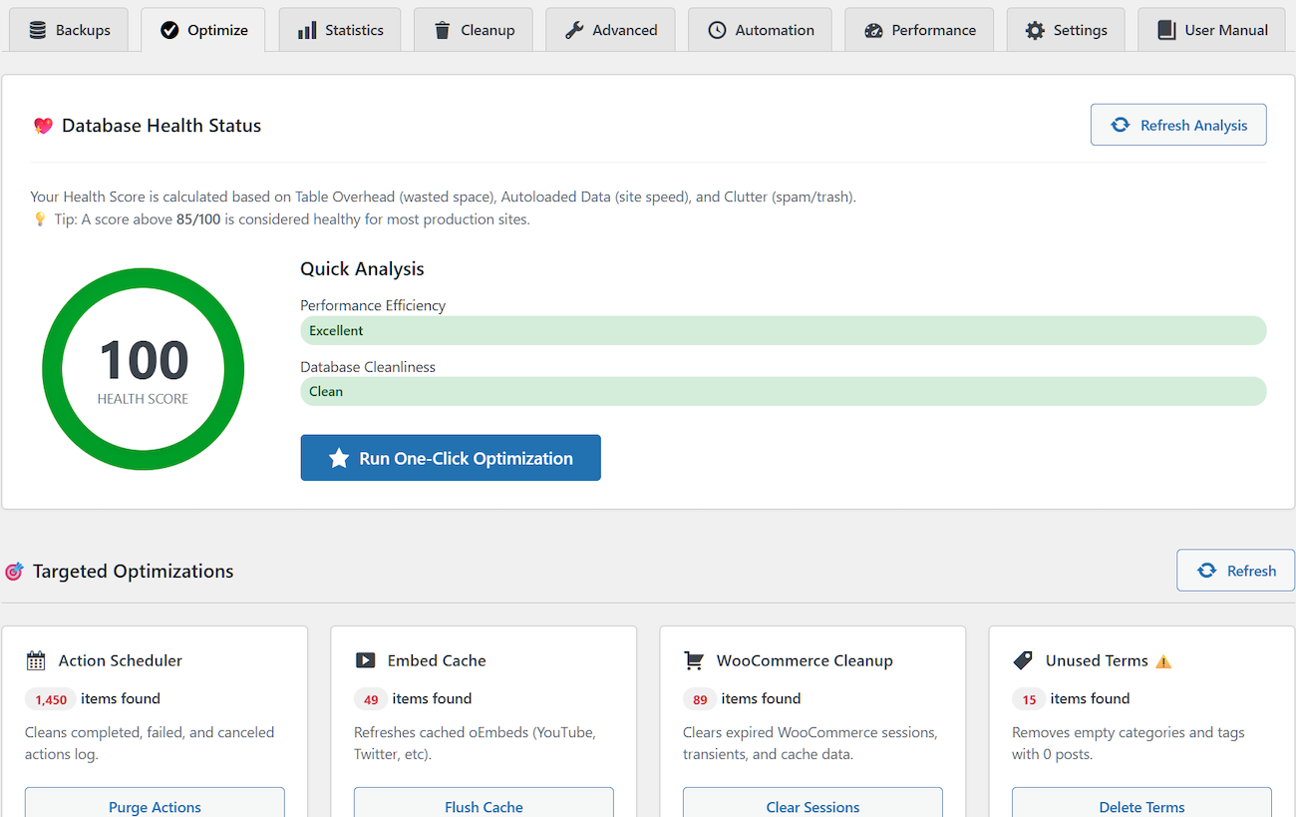Click the Cleanup trash can icon

[x=441, y=29]
